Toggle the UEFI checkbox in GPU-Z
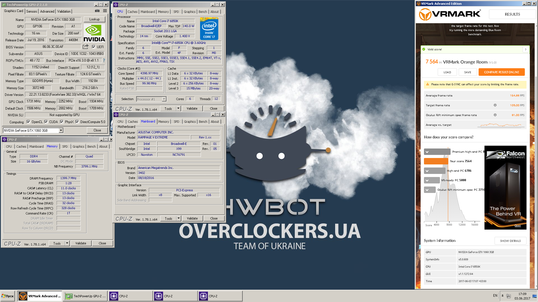 tap(94, 47)
